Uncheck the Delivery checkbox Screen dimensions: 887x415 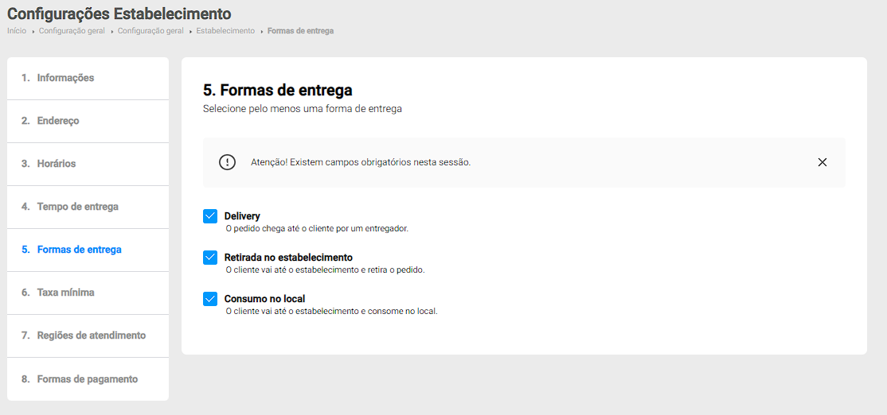pyautogui.click(x=210, y=216)
